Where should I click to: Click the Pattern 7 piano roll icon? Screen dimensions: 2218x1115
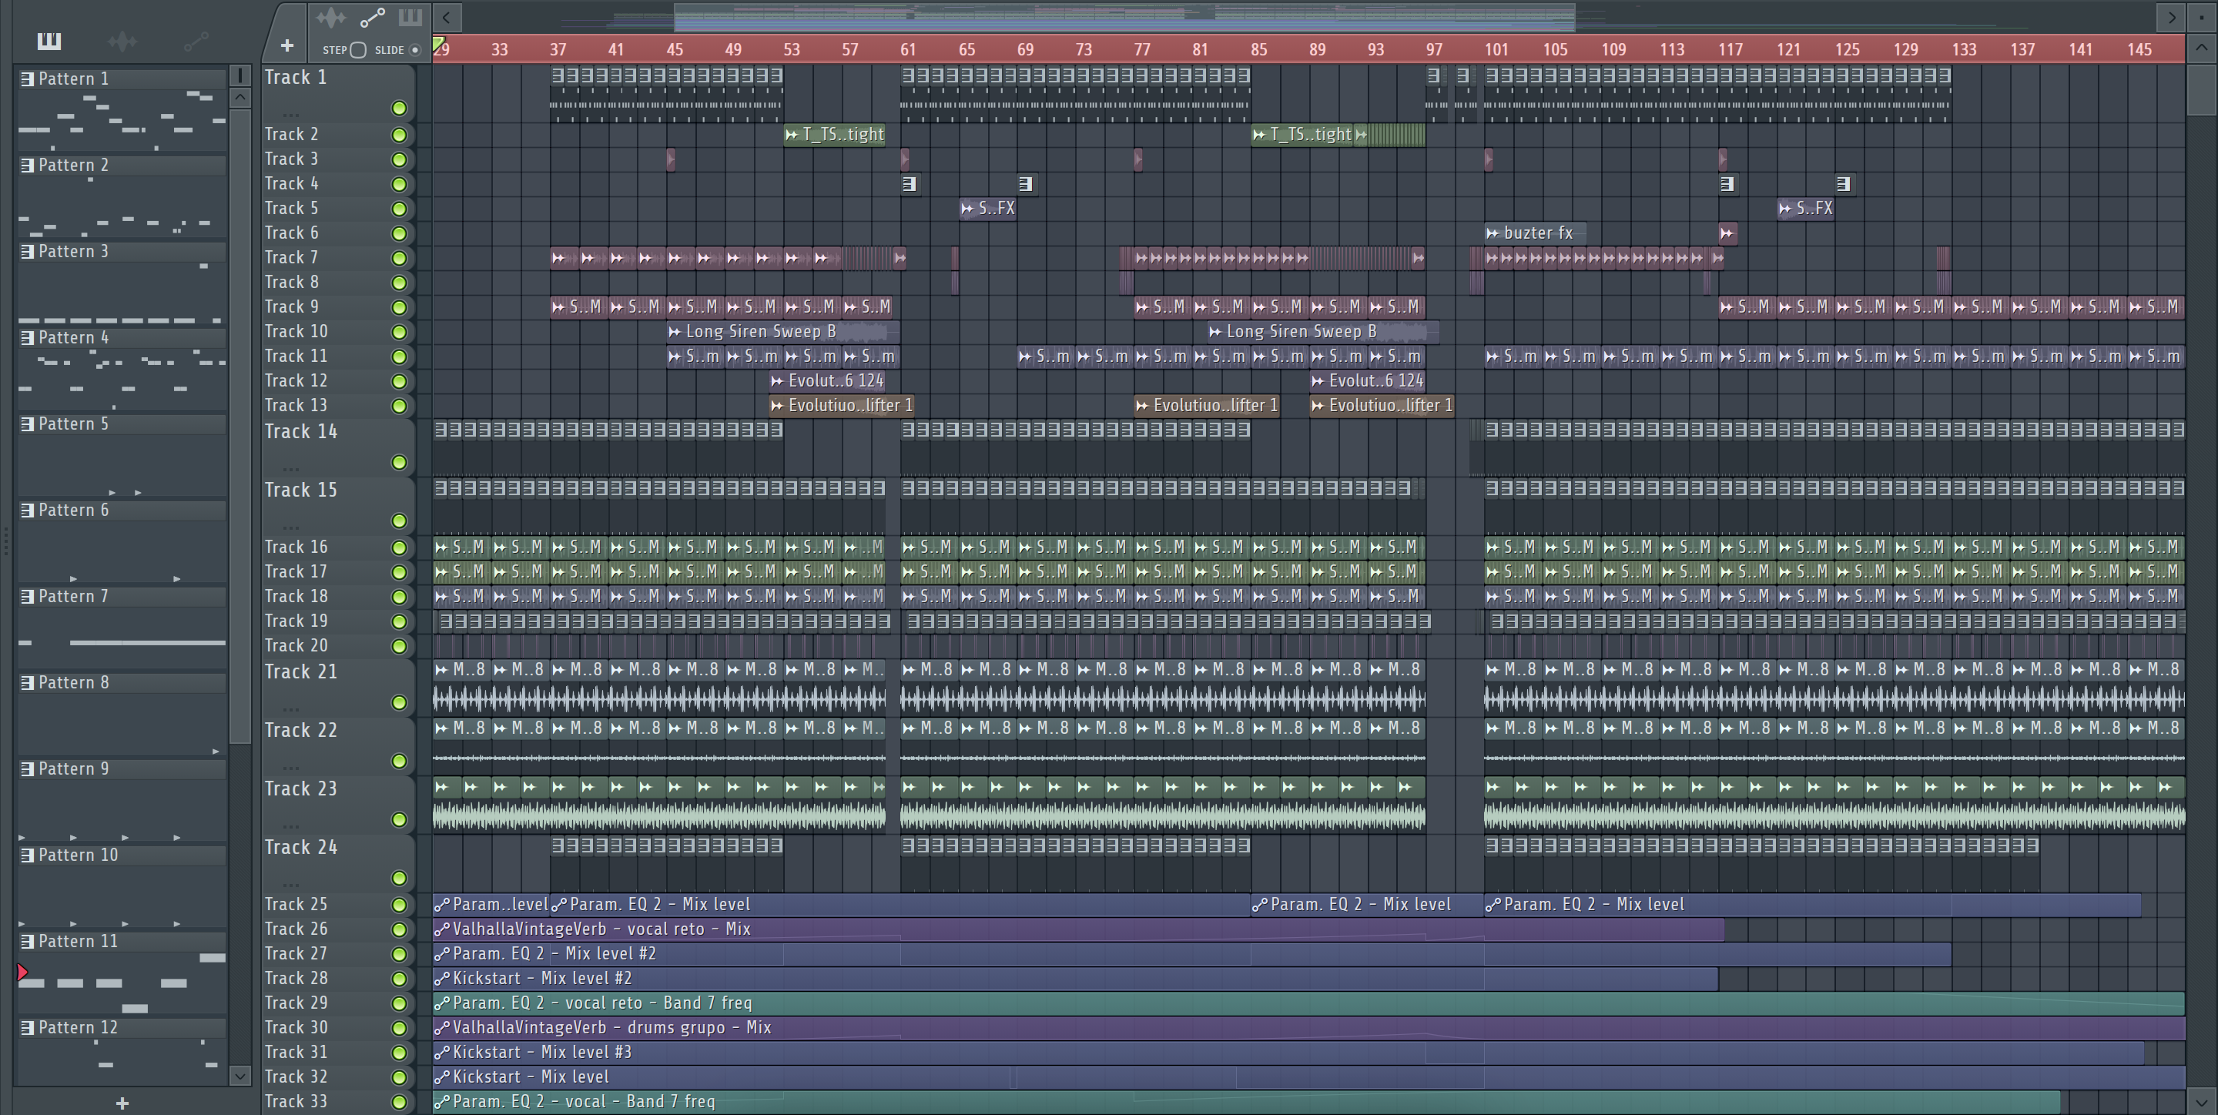(27, 596)
